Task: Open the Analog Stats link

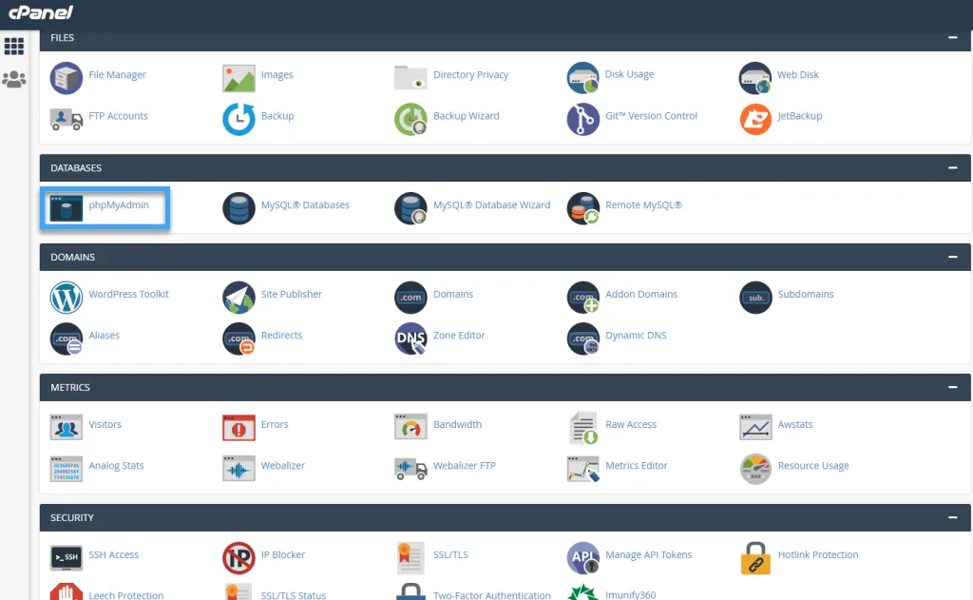Action: click(x=116, y=465)
